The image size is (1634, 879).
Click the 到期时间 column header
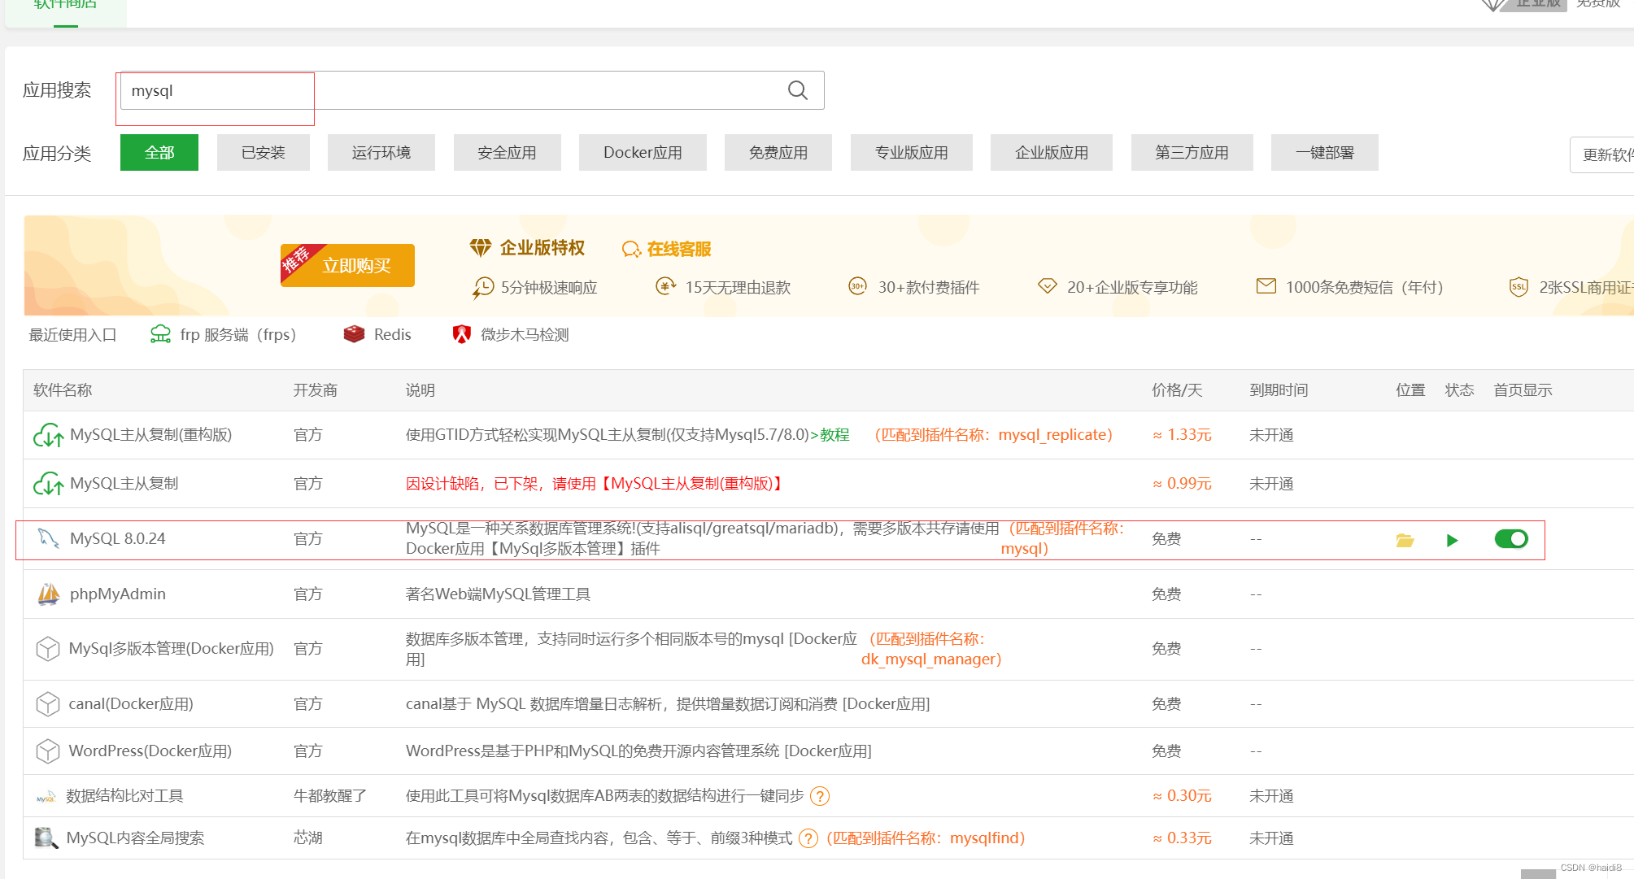[x=1279, y=390]
